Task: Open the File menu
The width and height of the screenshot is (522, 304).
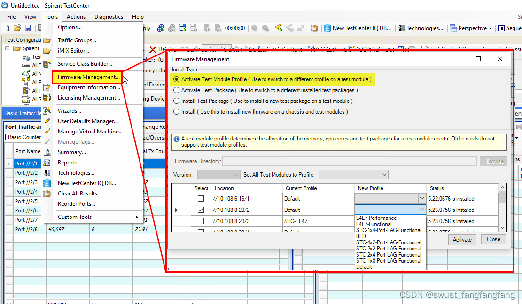Action: click(x=11, y=16)
